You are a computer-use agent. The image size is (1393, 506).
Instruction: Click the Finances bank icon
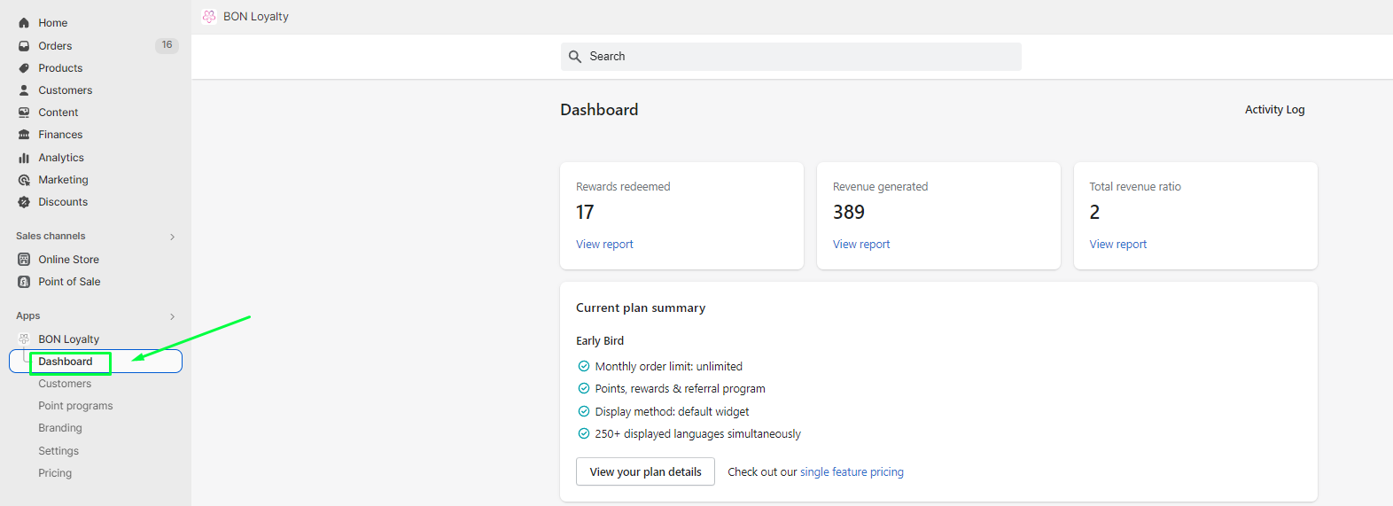(24, 135)
